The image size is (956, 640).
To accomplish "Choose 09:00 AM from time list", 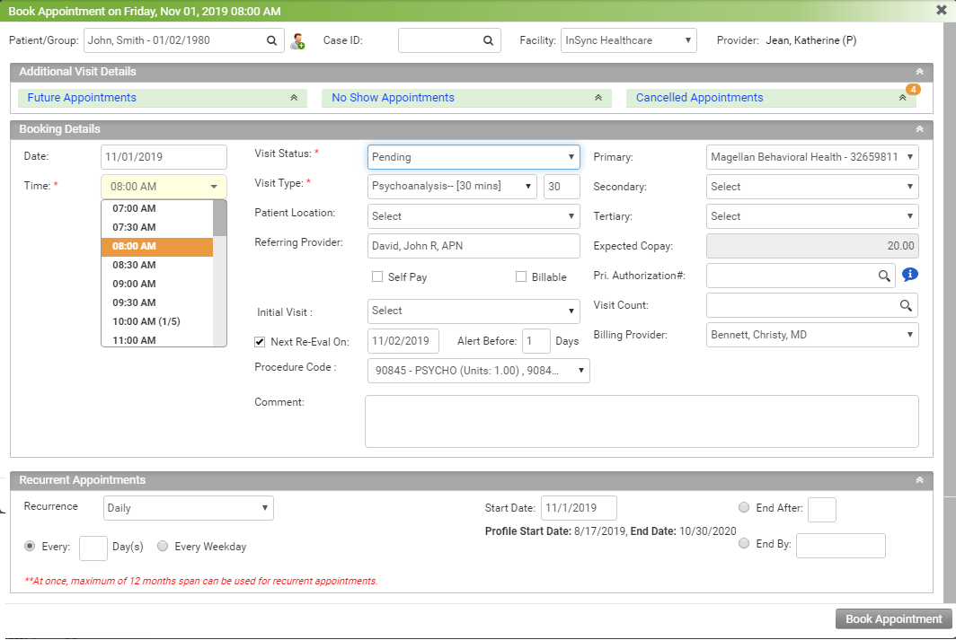I will [x=134, y=284].
